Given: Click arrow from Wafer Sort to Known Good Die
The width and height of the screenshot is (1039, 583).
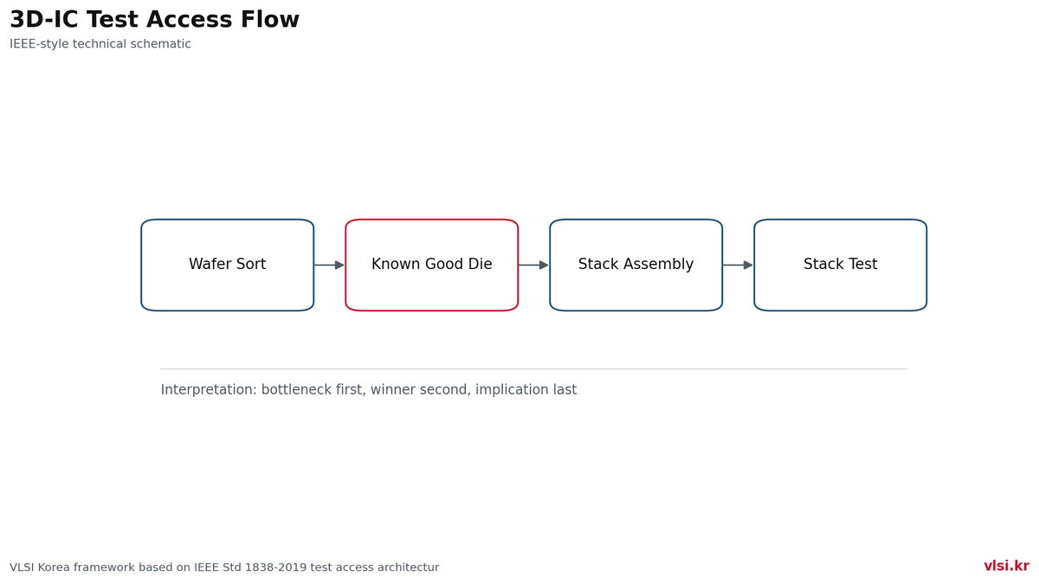Looking at the screenshot, I should (329, 265).
